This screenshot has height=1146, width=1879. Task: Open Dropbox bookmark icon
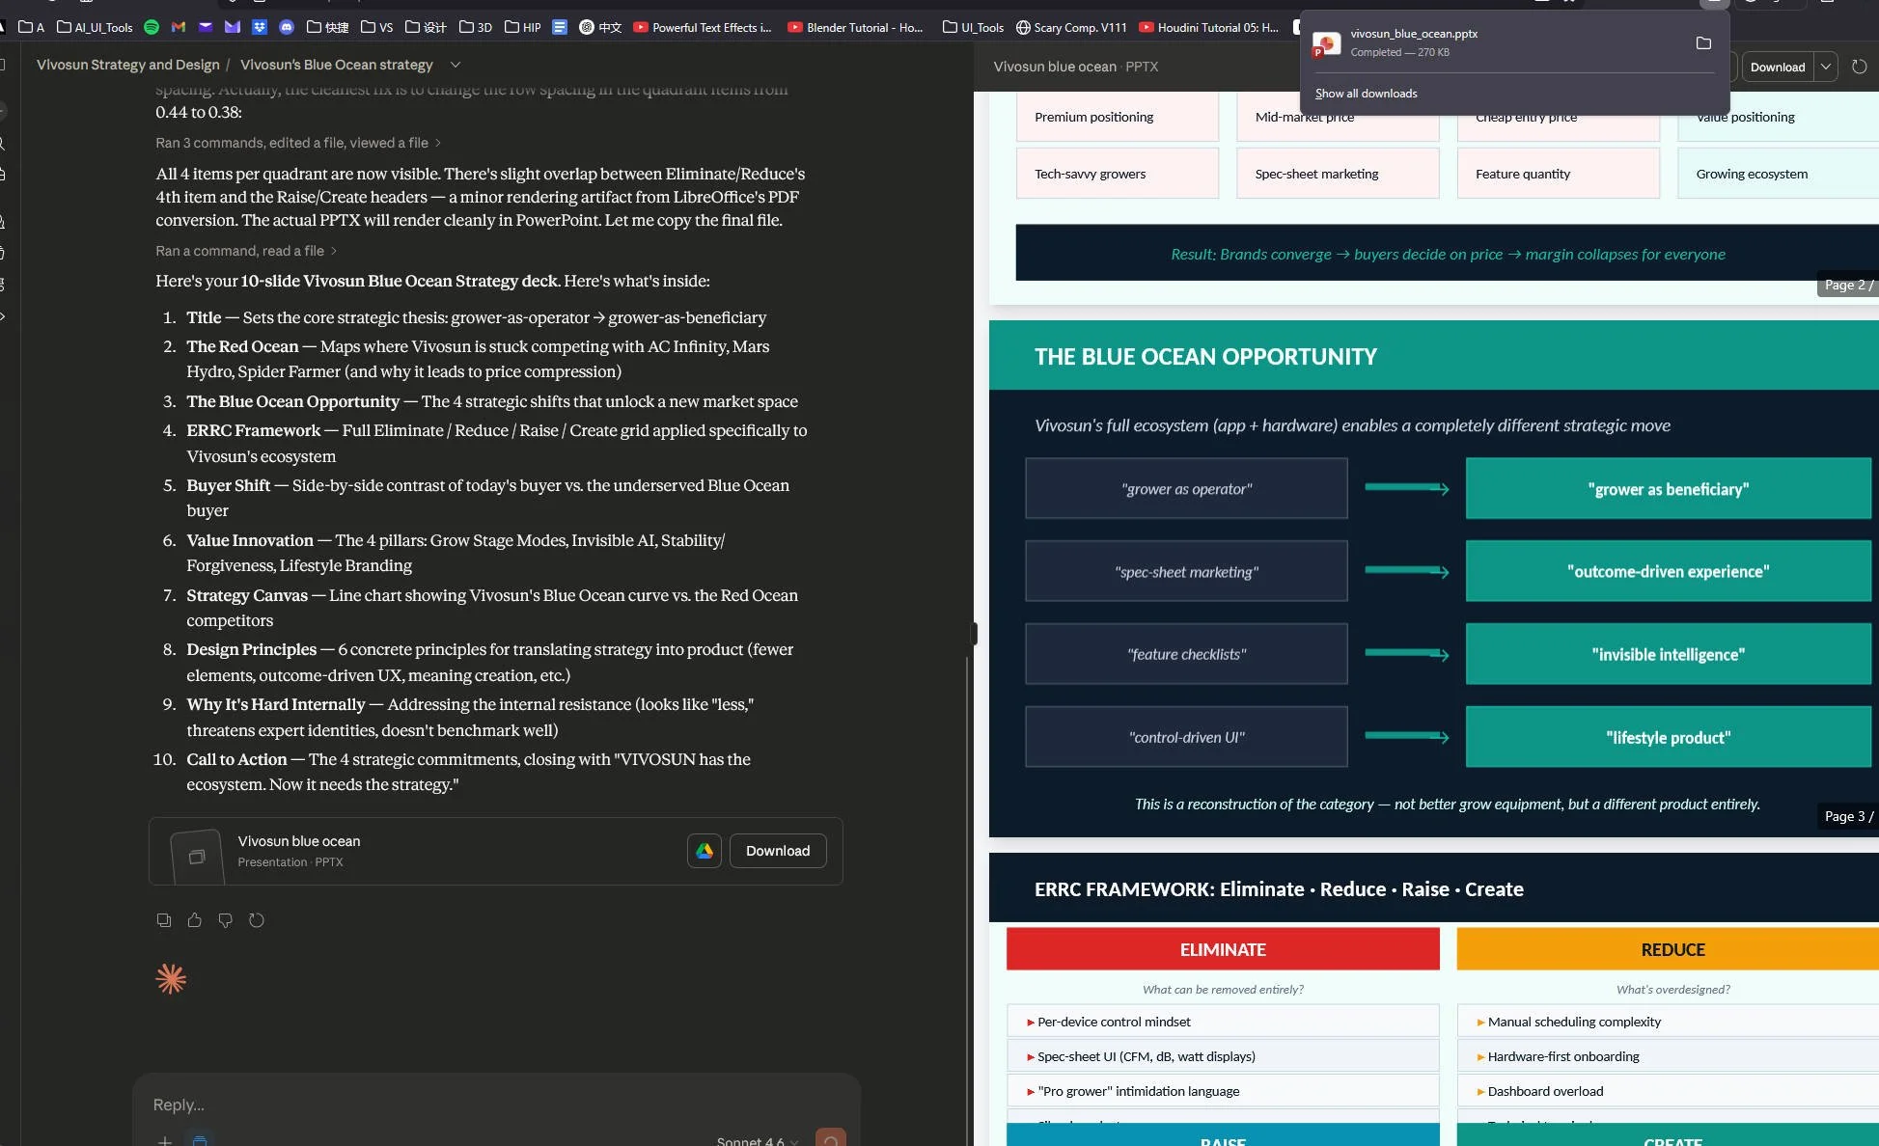click(x=259, y=27)
